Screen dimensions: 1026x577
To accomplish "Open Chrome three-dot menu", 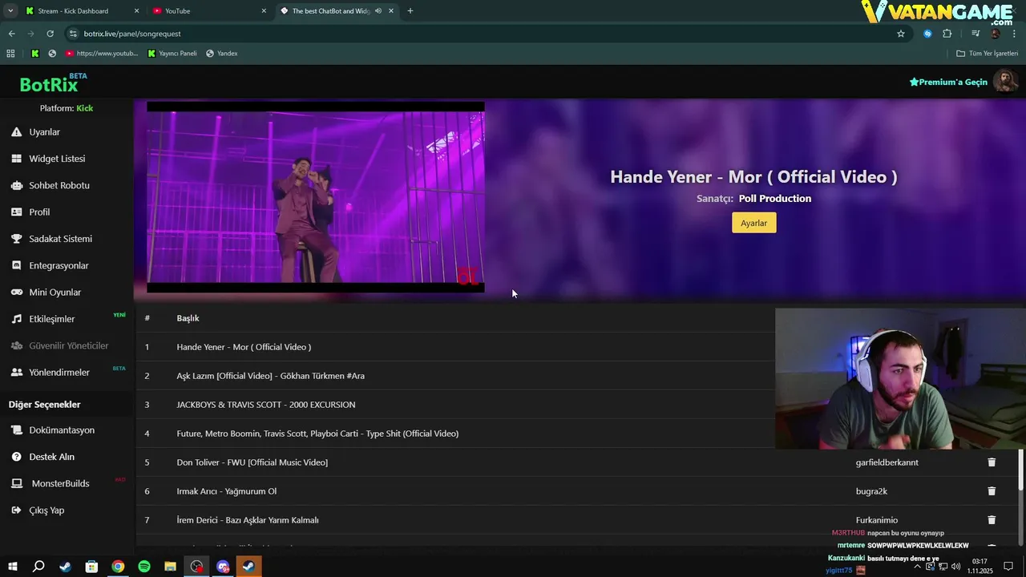I will (1012, 34).
